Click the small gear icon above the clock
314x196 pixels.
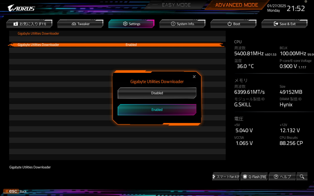[306, 2]
